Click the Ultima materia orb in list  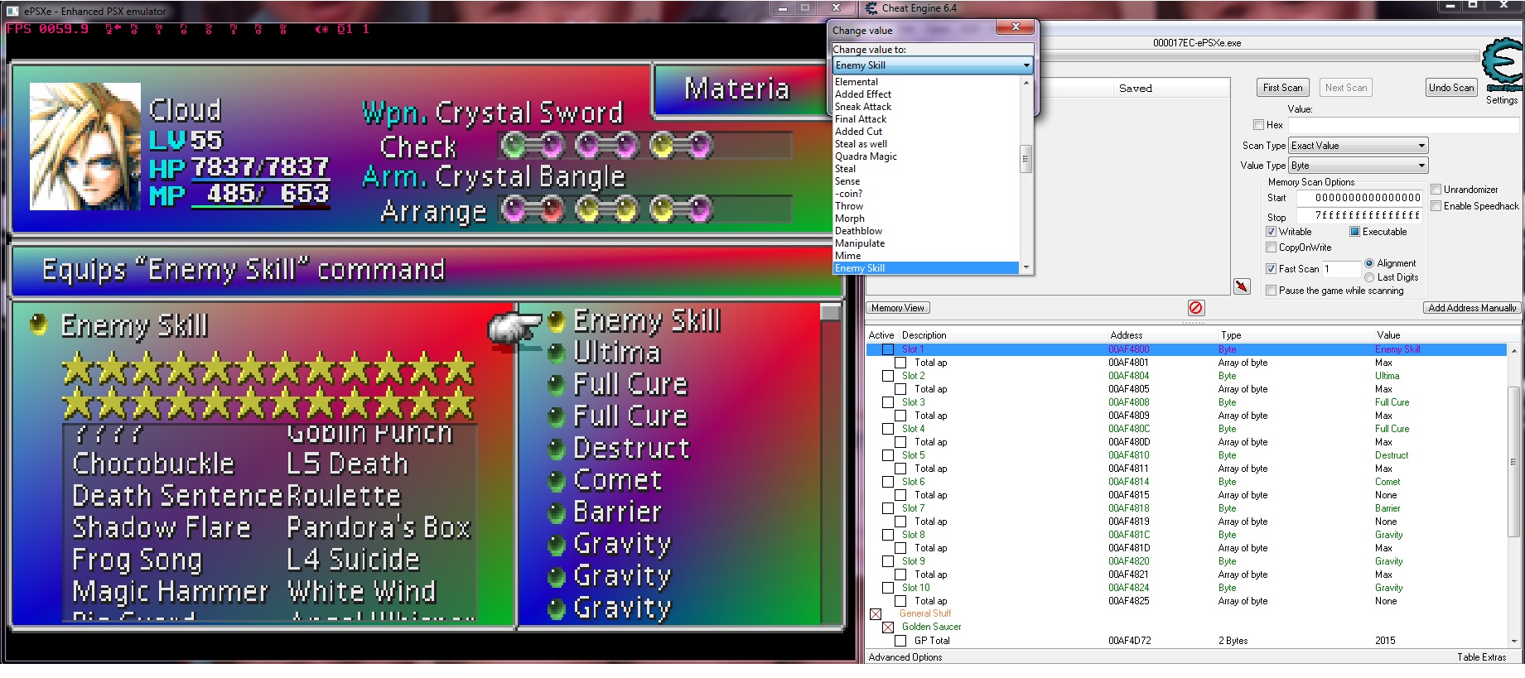[557, 353]
